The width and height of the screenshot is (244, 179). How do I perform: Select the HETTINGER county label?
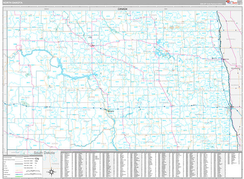55,126
